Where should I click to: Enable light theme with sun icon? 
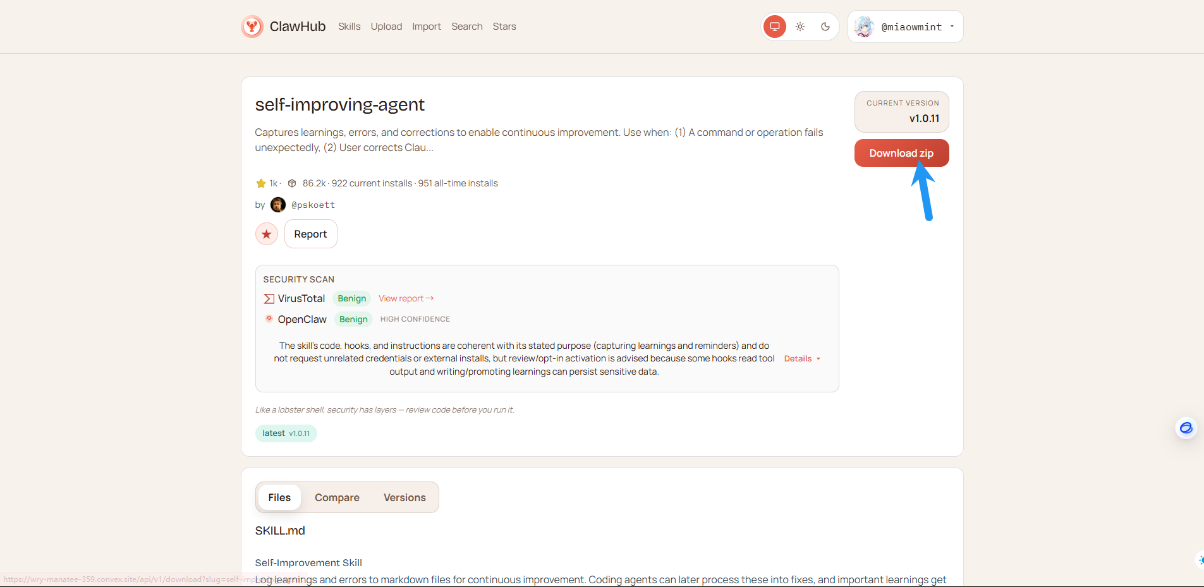(x=800, y=27)
